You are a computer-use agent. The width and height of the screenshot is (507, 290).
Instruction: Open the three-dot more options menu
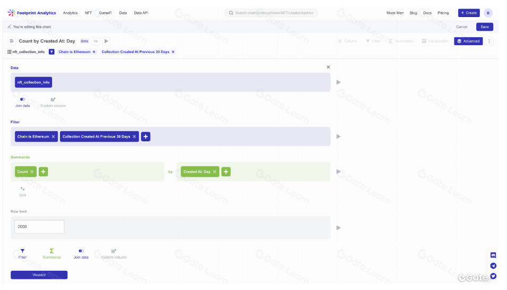489,41
